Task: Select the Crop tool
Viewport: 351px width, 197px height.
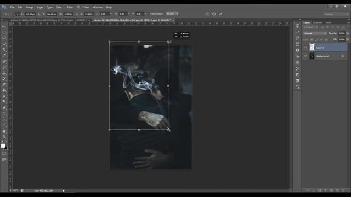Action: point(4,50)
